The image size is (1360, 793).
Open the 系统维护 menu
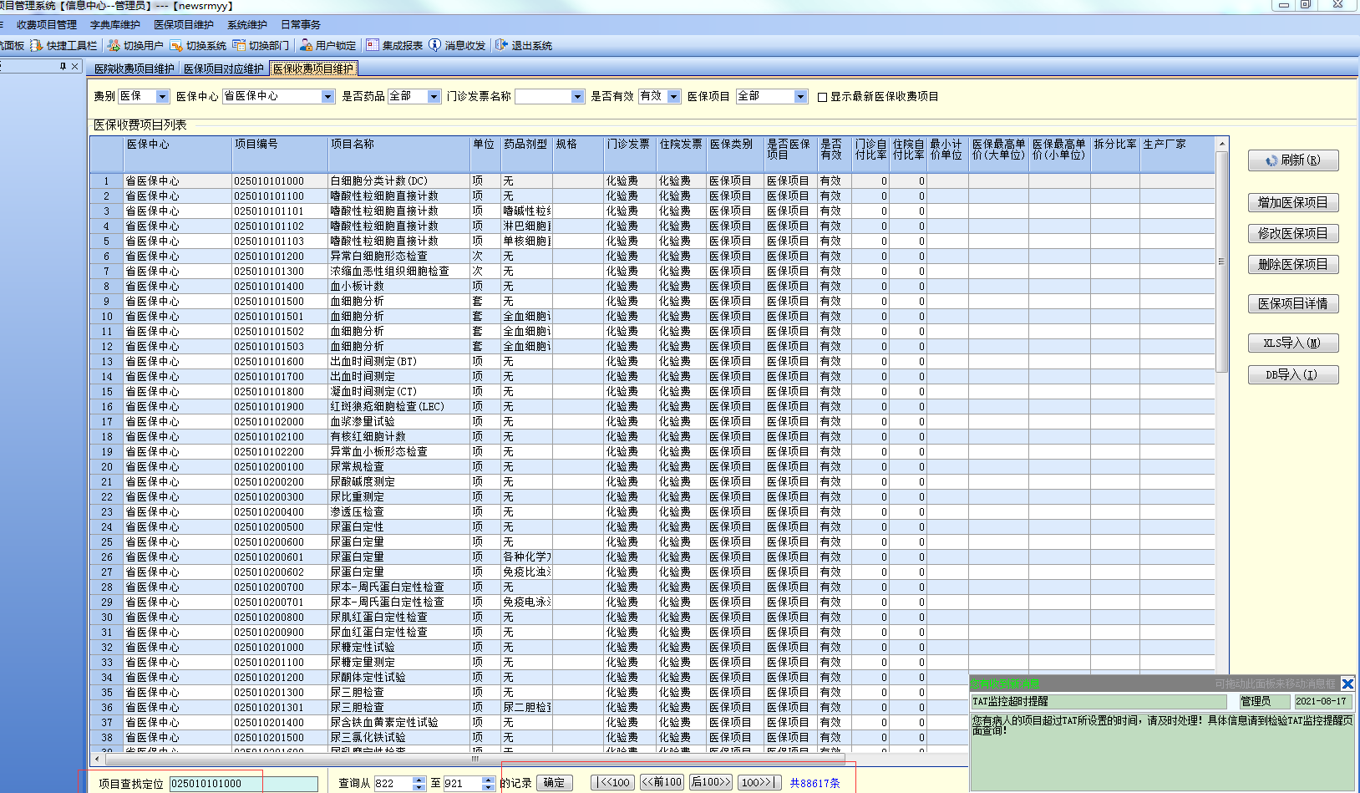(247, 25)
